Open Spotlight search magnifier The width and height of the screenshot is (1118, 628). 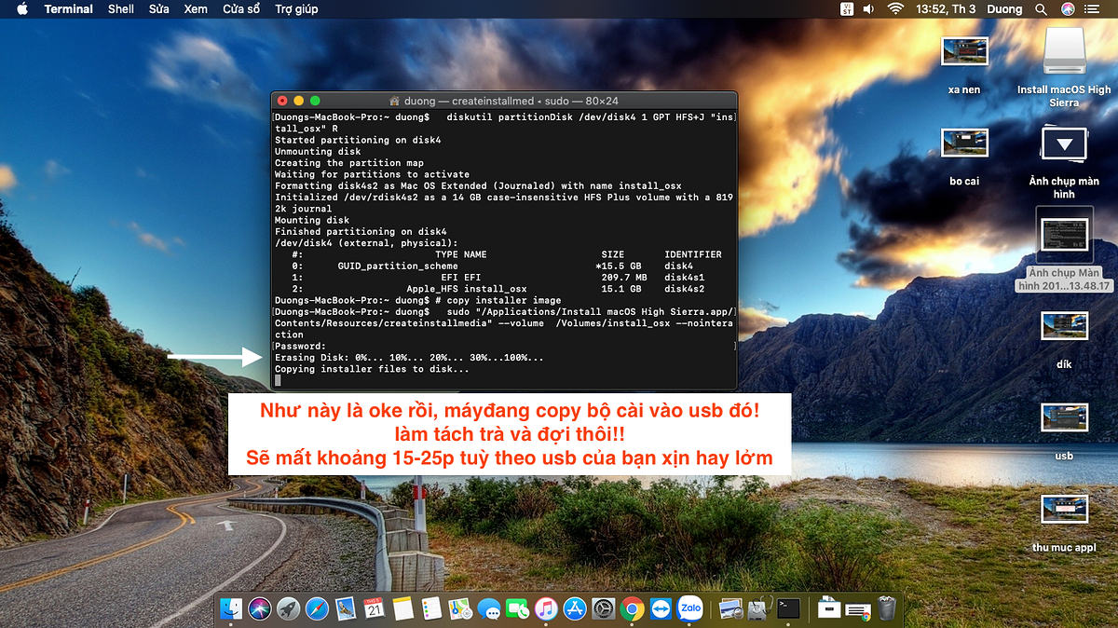coord(1042,8)
